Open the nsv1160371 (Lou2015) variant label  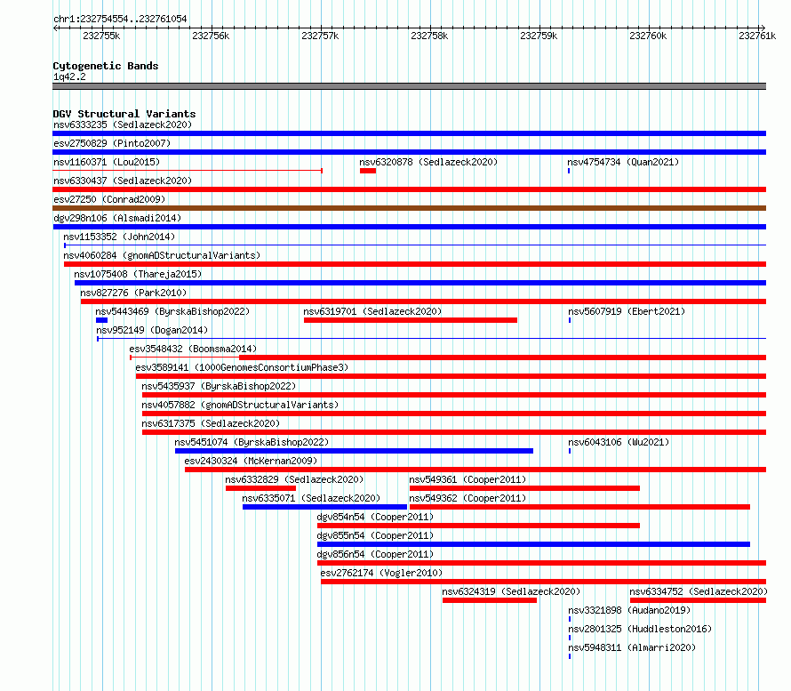[107, 162]
